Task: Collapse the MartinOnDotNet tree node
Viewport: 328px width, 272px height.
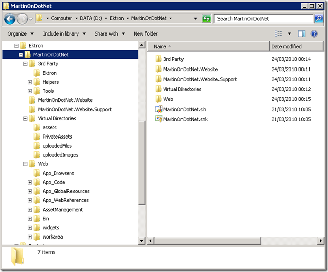Action: 21,55
